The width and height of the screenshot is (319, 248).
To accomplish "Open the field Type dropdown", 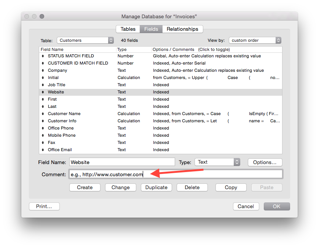I will tap(217, 162).
